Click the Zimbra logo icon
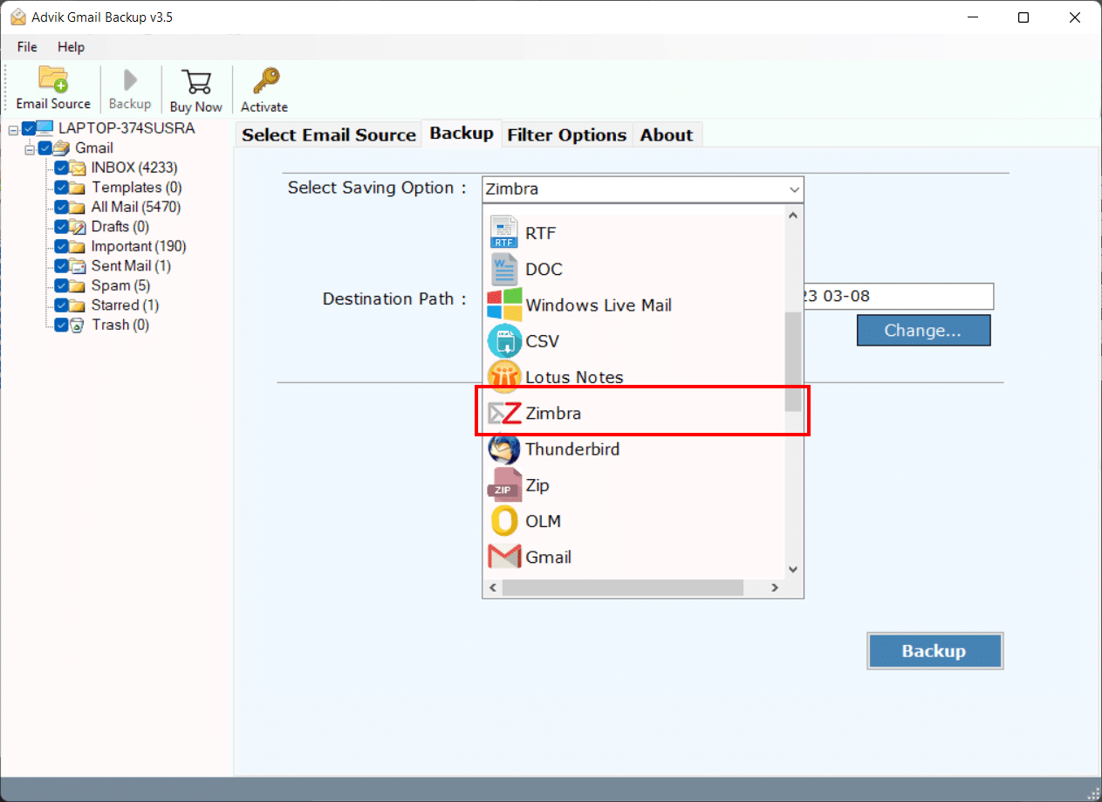This screenshot has height=802, width=1102. (x=504, y=413)
